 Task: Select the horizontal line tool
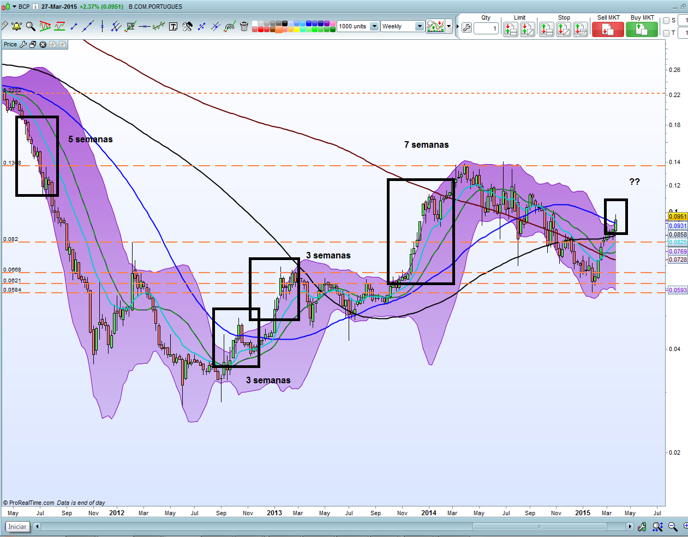[145, 26]
